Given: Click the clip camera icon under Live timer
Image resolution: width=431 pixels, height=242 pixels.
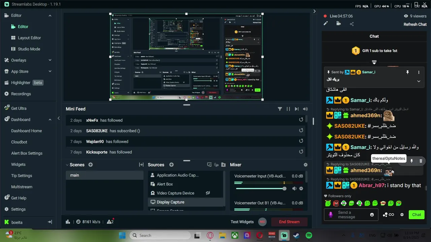Looking at the screenshot, I should point(338,24).
